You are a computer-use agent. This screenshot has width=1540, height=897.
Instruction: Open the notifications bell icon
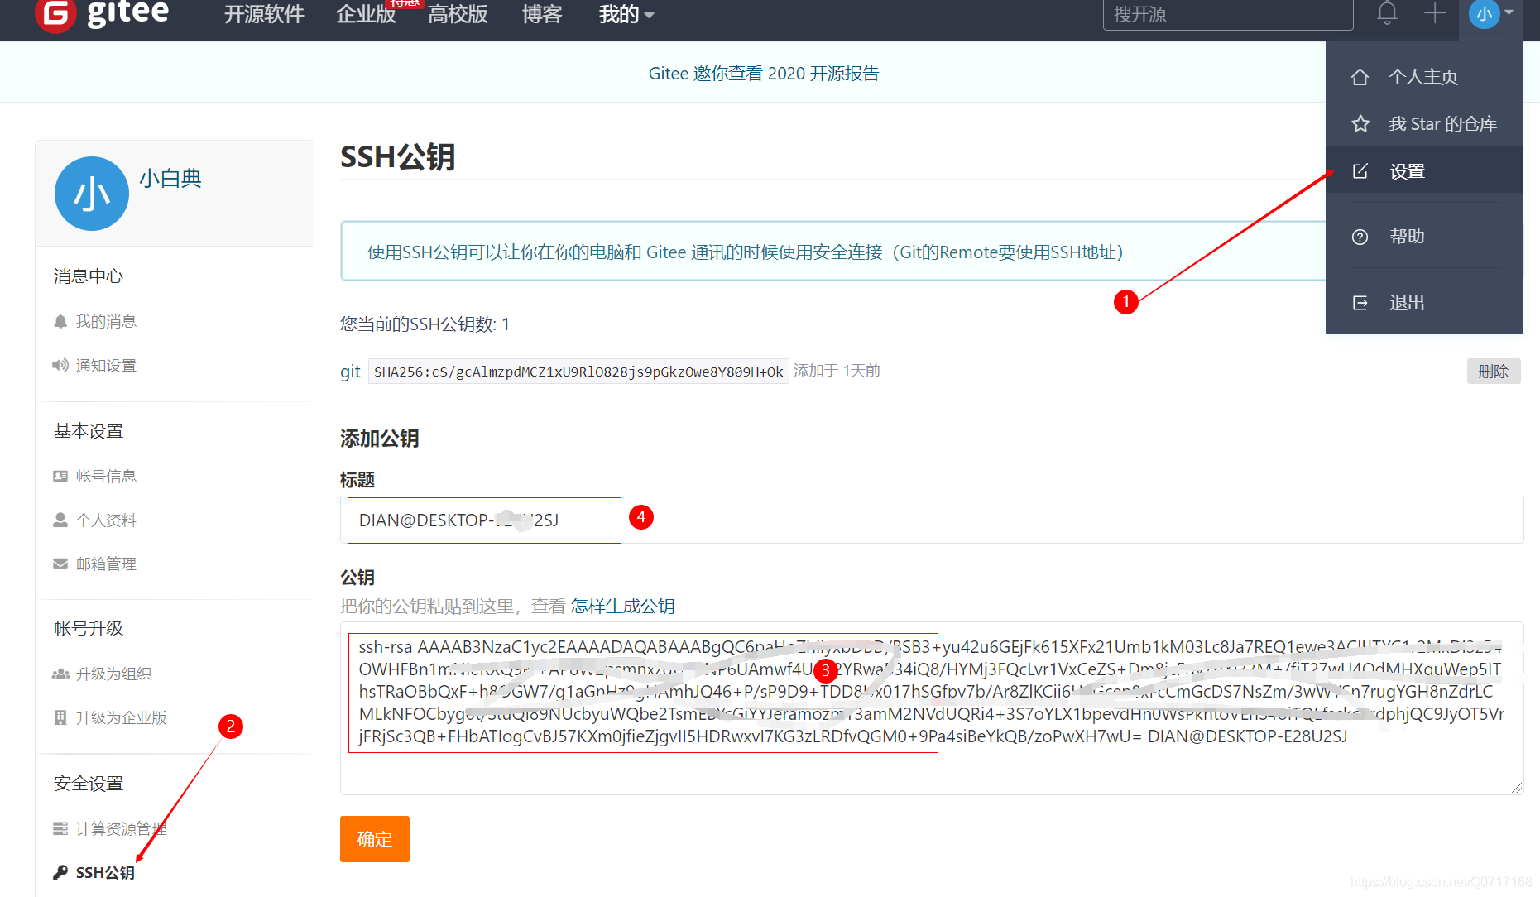[1387, 14]
